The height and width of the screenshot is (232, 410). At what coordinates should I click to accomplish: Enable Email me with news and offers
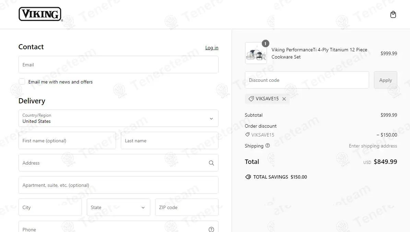point(22,82)
